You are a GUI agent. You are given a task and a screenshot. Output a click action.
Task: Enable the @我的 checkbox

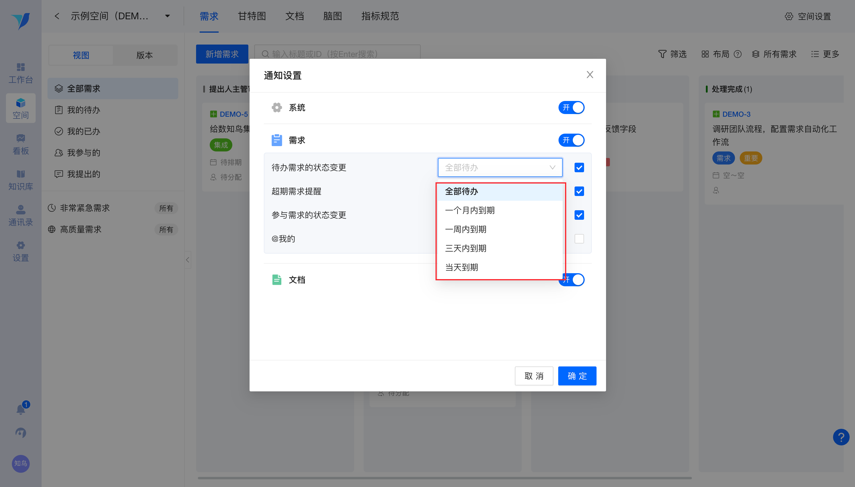(579, 239)
